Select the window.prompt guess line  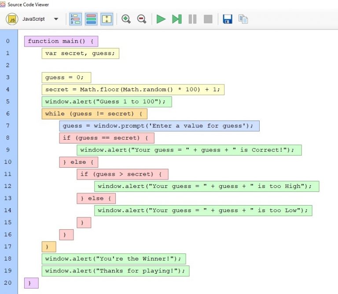point(159,126)
